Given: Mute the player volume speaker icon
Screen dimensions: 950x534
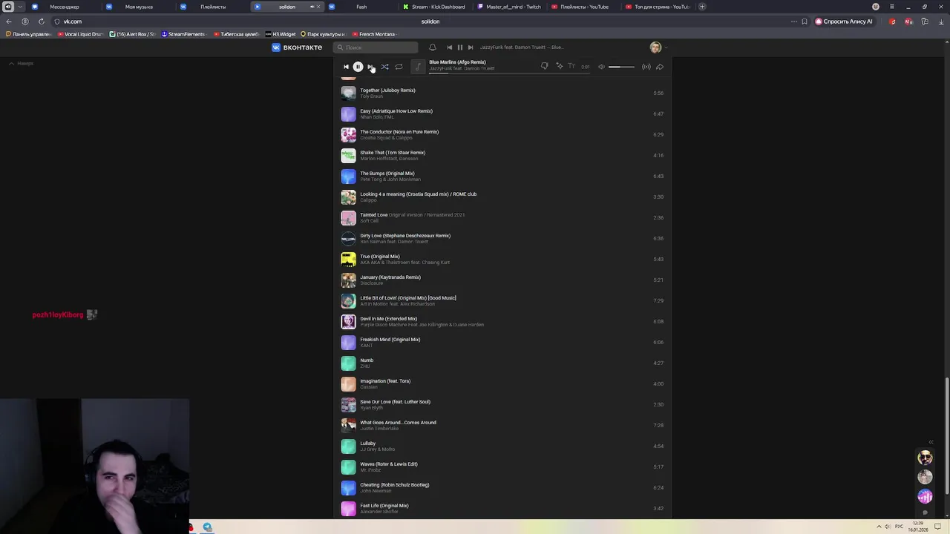Looking at the screenshot, I should click(x=602, y=67).
